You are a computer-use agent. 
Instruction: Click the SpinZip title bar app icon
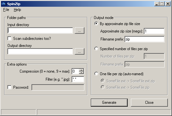[x=4, y=4]
